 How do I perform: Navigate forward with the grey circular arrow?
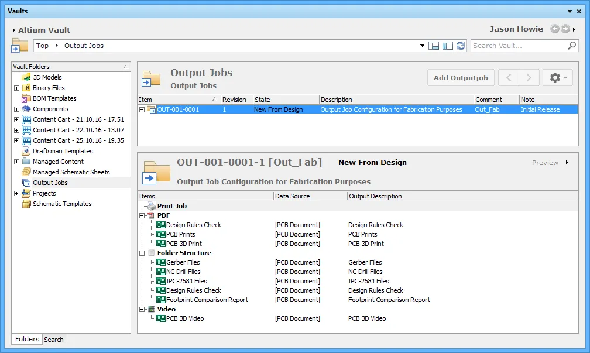(x=565, y=29)
